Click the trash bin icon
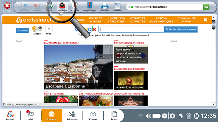Viewport: 218px width, 122px height. pyautogui.click(x=188, y=116)
